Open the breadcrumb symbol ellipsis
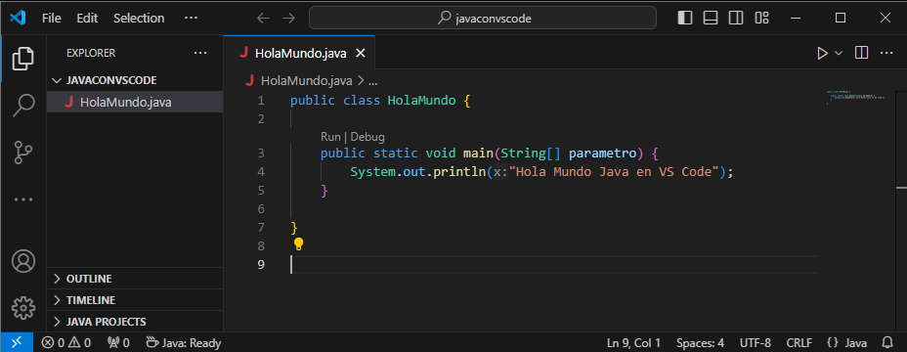Screen dimensions: 907x352 pyautogui.click(x=372, y=81)
